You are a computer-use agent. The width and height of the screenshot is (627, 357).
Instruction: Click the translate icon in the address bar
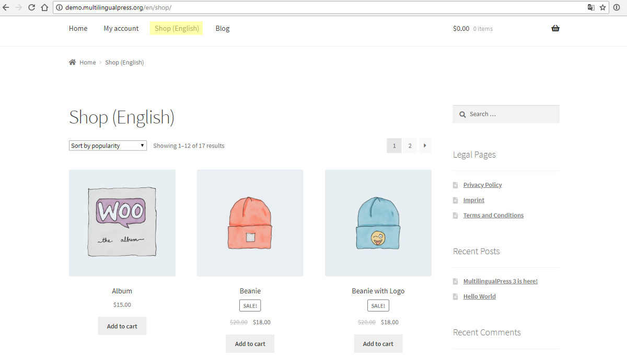coord(591,7)
